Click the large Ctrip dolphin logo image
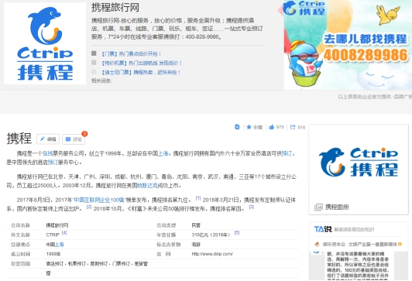This screenshot has width=412, height=281. (x=45, y=43)
